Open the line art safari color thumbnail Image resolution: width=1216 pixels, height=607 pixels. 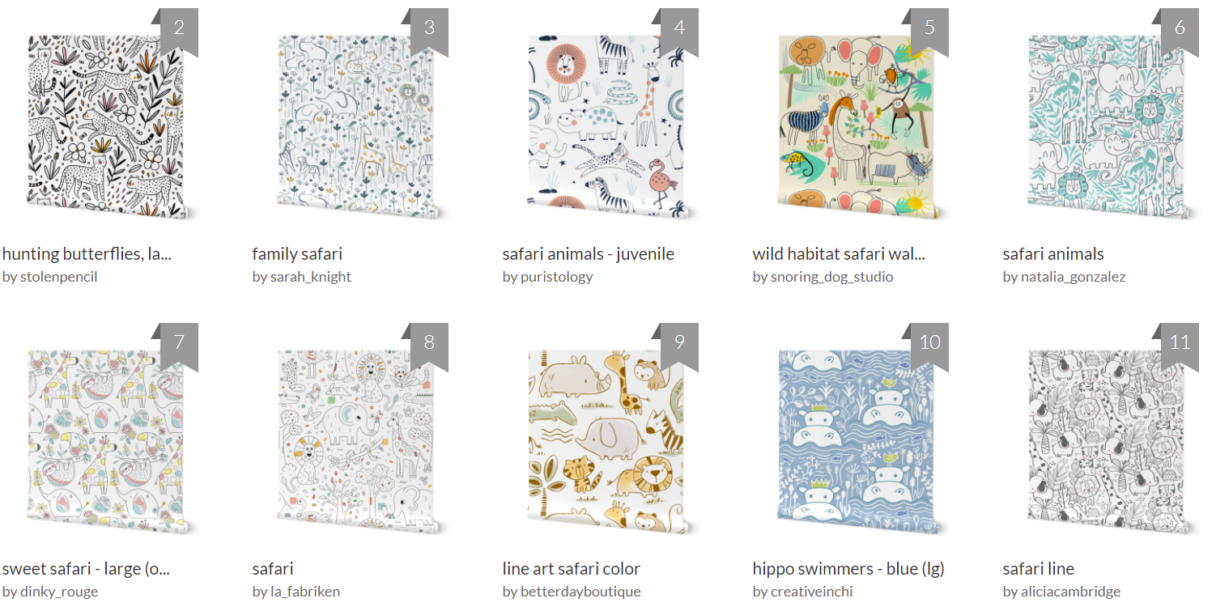(x=610, y=442)
